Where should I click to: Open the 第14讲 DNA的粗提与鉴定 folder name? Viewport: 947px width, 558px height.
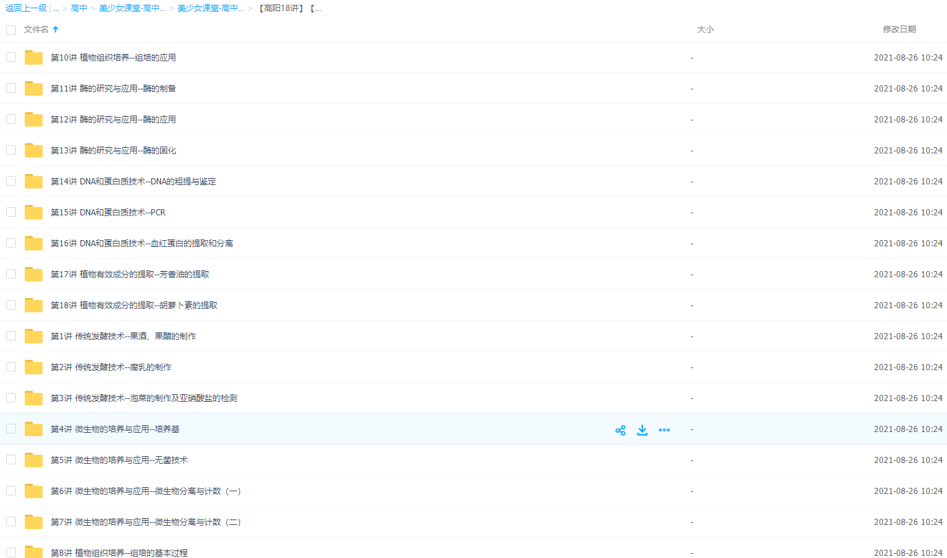tap(133, 182)
